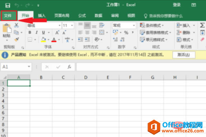Image resolution: width=206 pixels, height=137 pixels.
Task: Click the Select All corner triangle
Action: tap(5, 77)
